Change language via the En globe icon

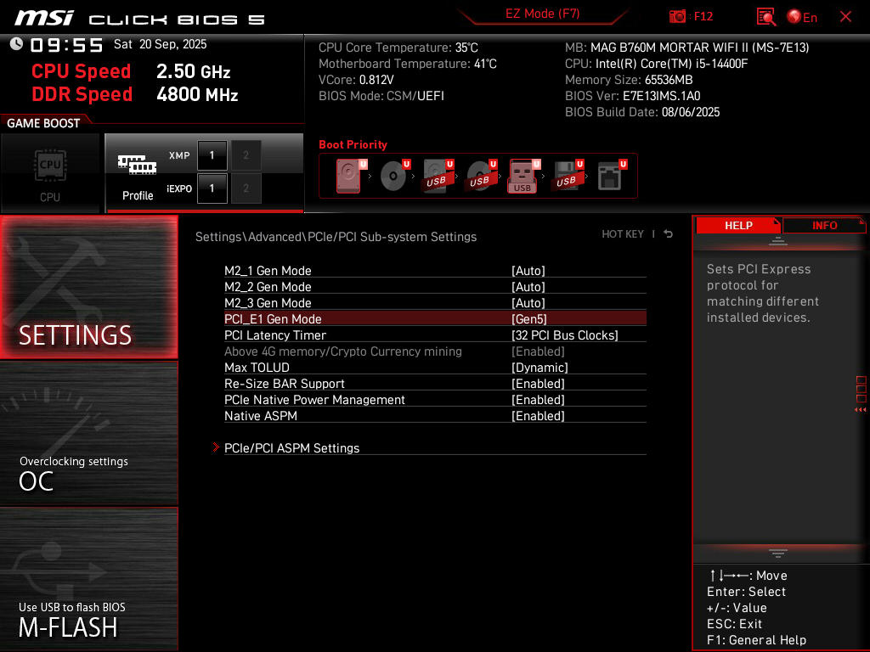pyautogui.click(x=802, y=17)
